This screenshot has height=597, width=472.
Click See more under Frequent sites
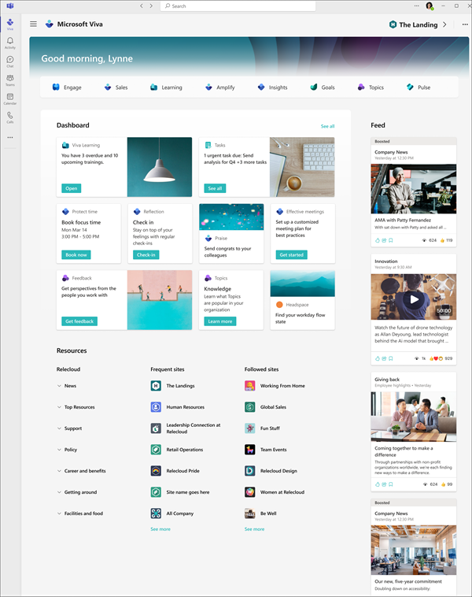click(160, 529)
